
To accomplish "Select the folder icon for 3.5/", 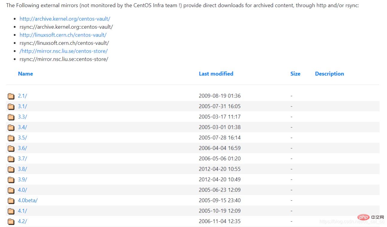I will coord(11,138).
